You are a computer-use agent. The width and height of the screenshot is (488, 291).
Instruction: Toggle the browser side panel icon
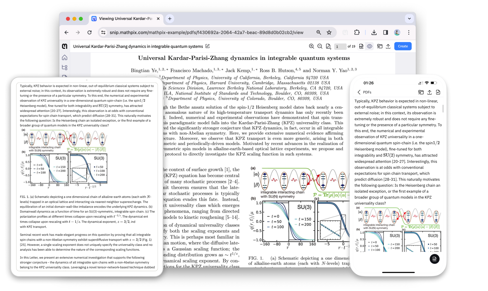386,32
